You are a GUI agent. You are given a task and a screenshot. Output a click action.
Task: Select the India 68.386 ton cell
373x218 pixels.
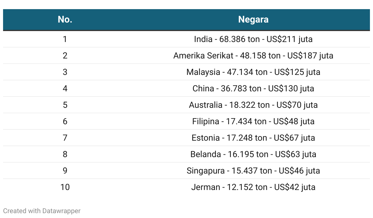point(253,39)
